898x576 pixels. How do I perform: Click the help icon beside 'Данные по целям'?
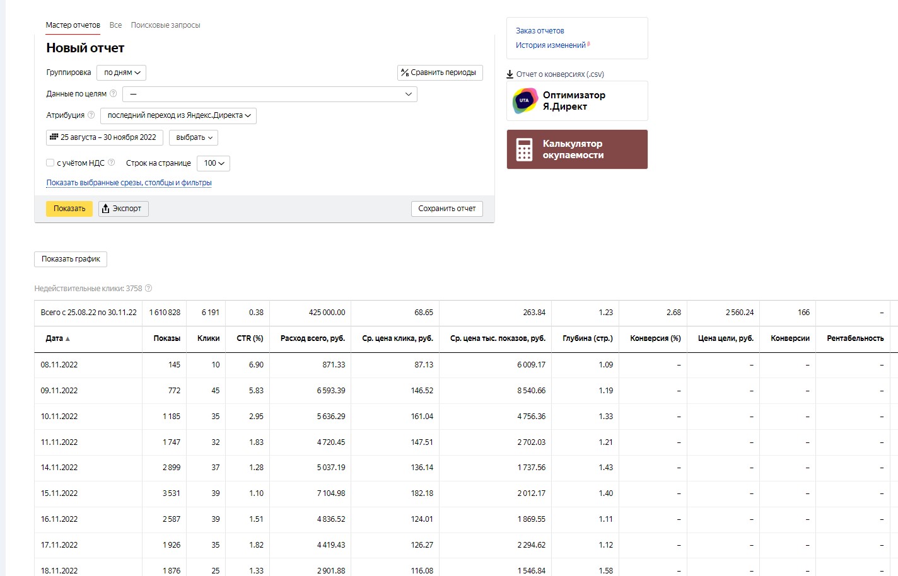pos(114,94)
